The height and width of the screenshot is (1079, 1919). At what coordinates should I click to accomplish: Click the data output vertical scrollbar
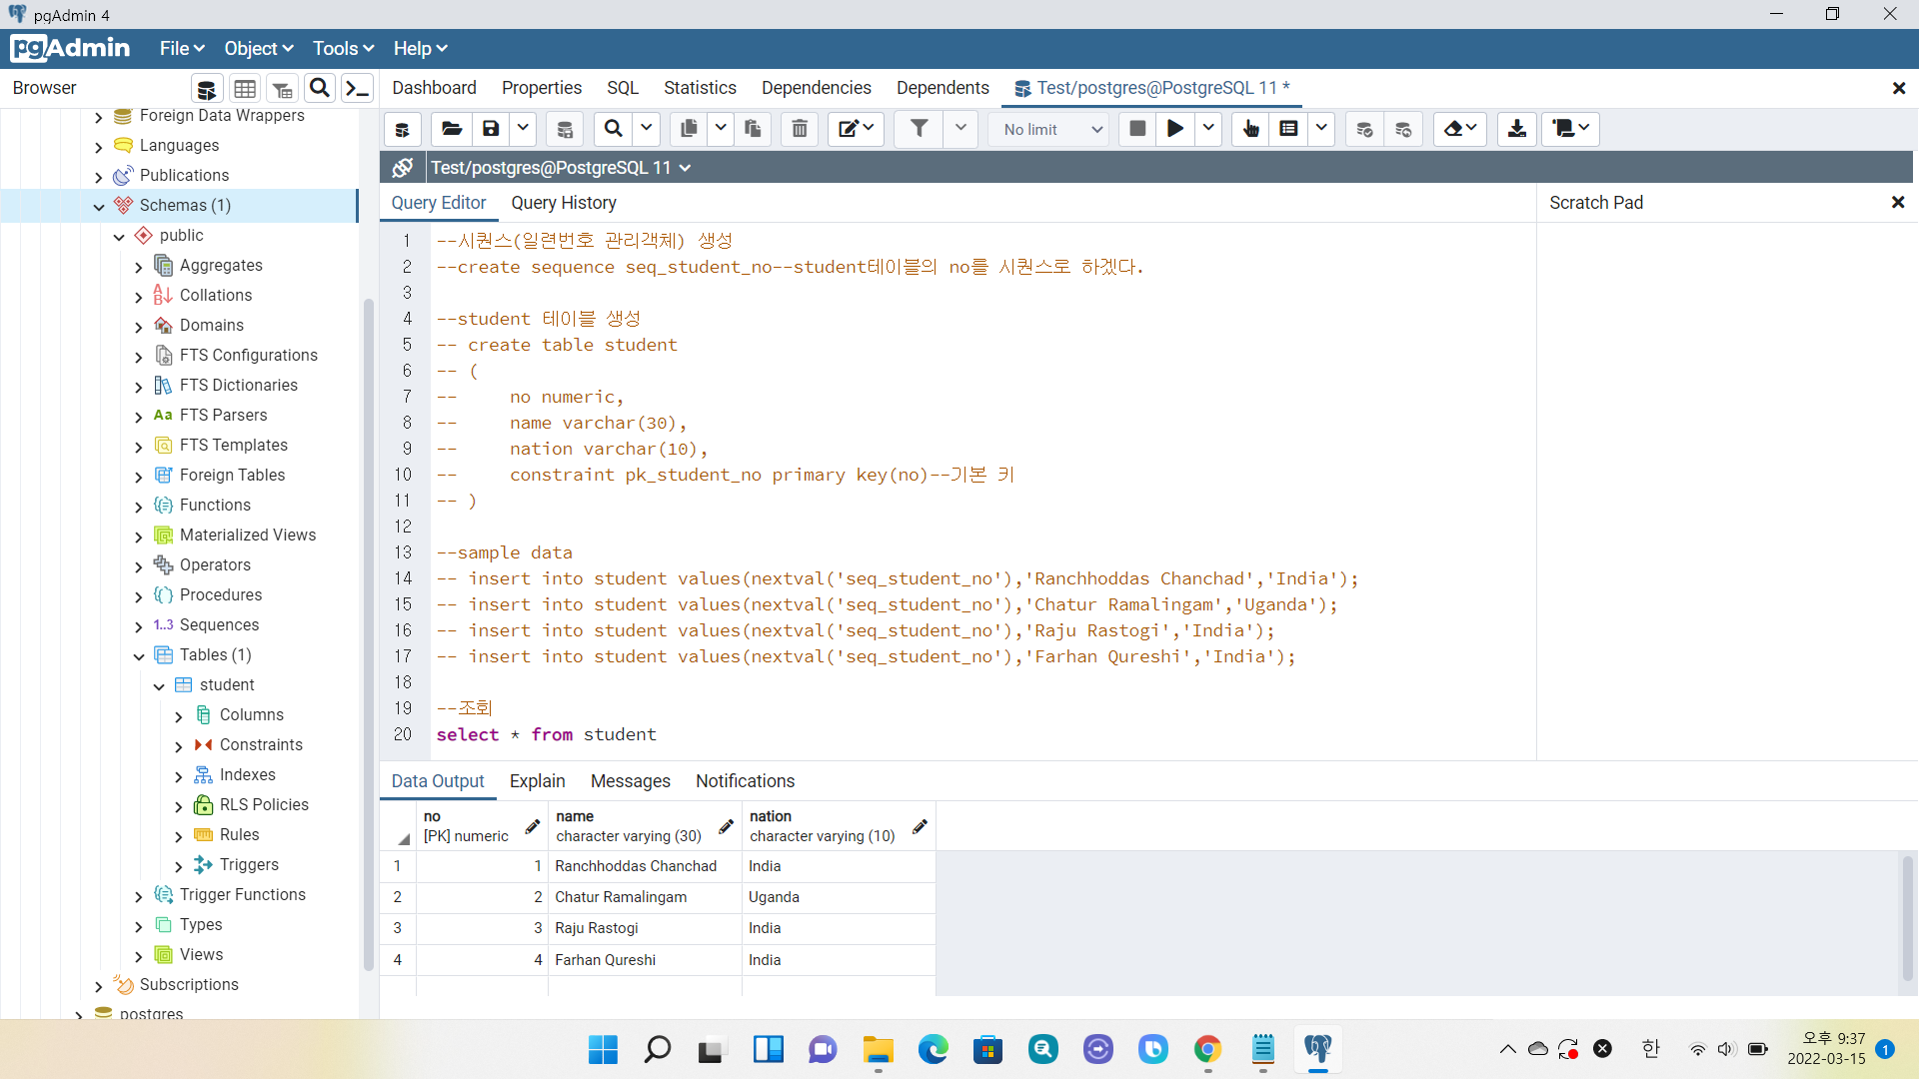pos(1907,919)
